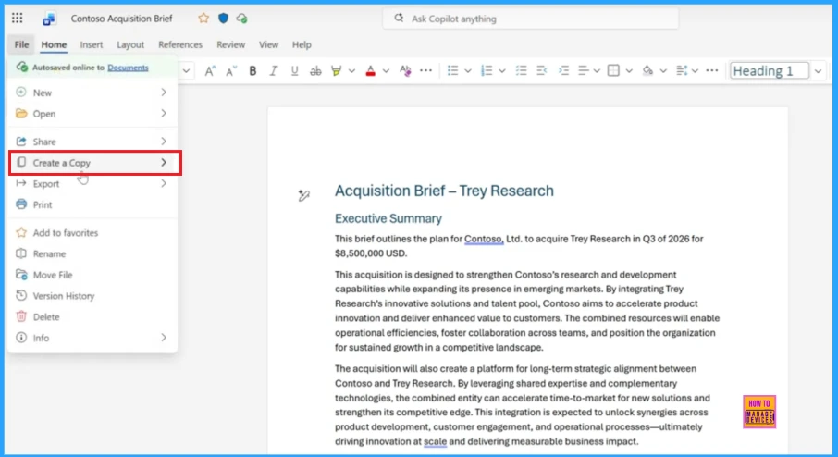Increase font size with grow font icon
838x457 pixels.
210,71
